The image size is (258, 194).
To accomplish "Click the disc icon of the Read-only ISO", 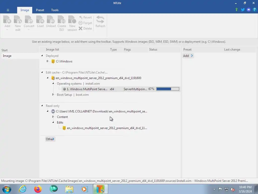I will tap(53, 111).
